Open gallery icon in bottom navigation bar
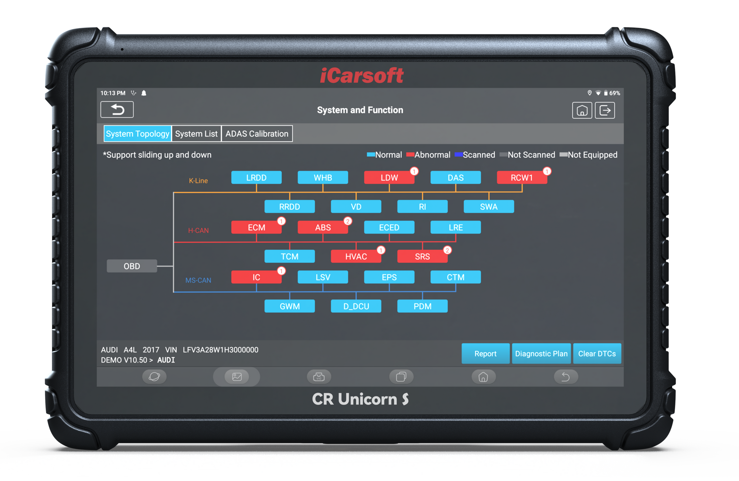This screenshot has width=739, height=481. [236, 377]
